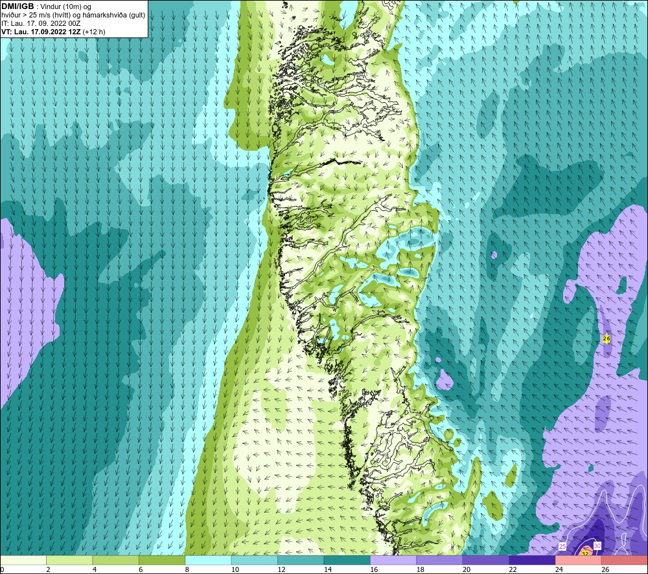648x574 pixels.
Task: Click the yellow maximum gust marker labeled 32
Action: pos(585,554)
